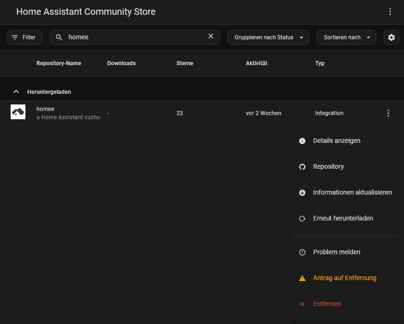The width and height of the screenshot is (404, 324).
Task: Clear the homee search text
Action: [x=211, y=37]
